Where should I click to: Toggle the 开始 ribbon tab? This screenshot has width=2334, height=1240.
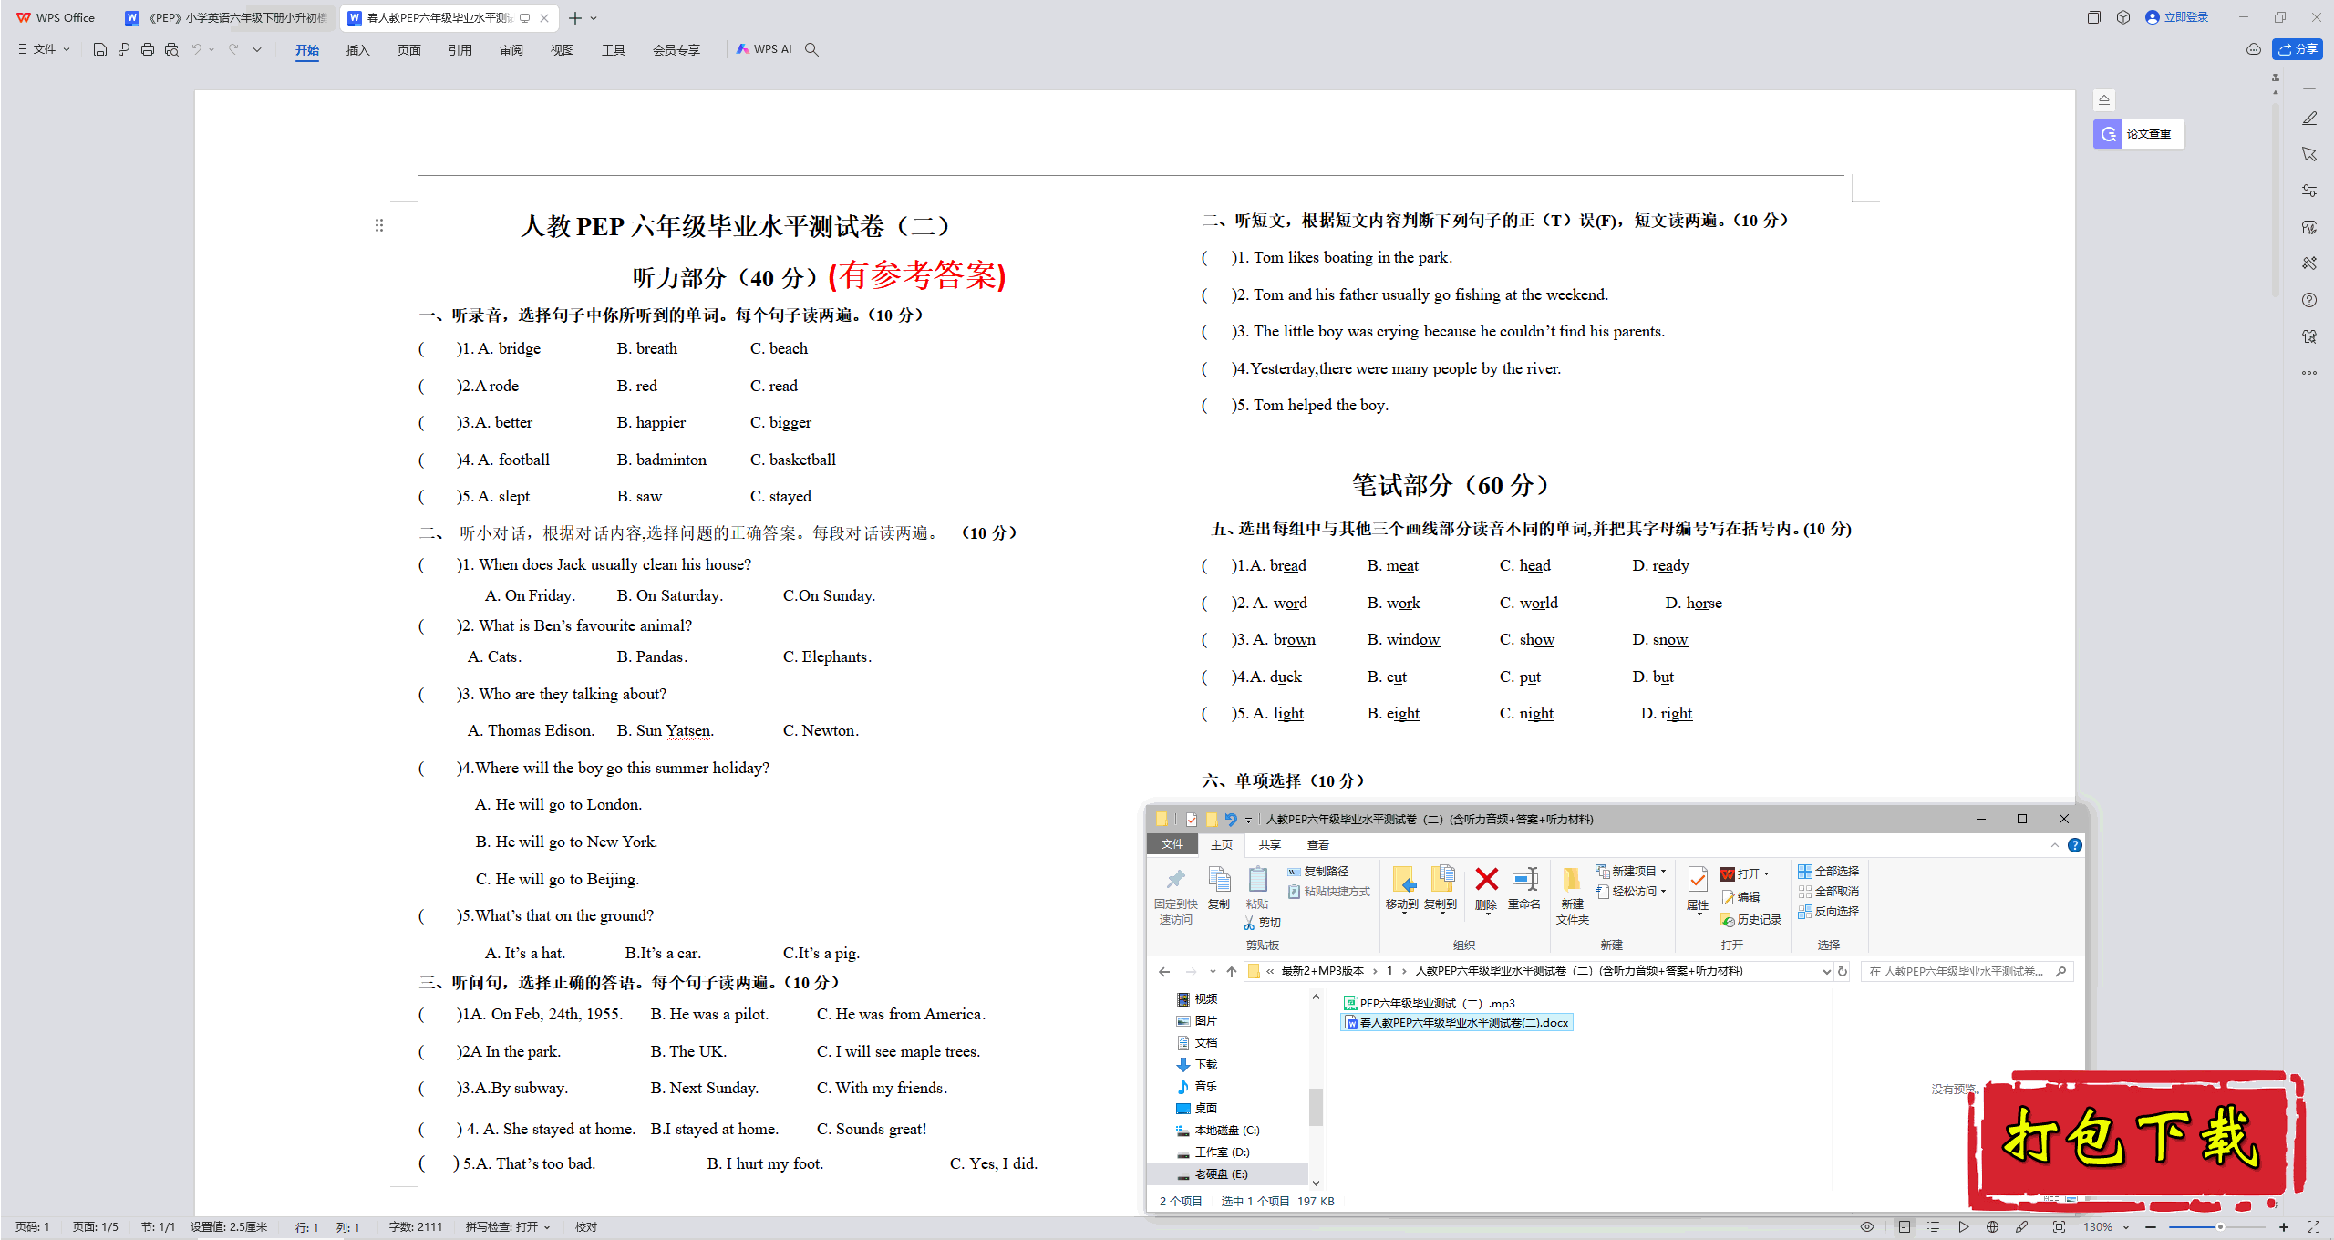305,49
